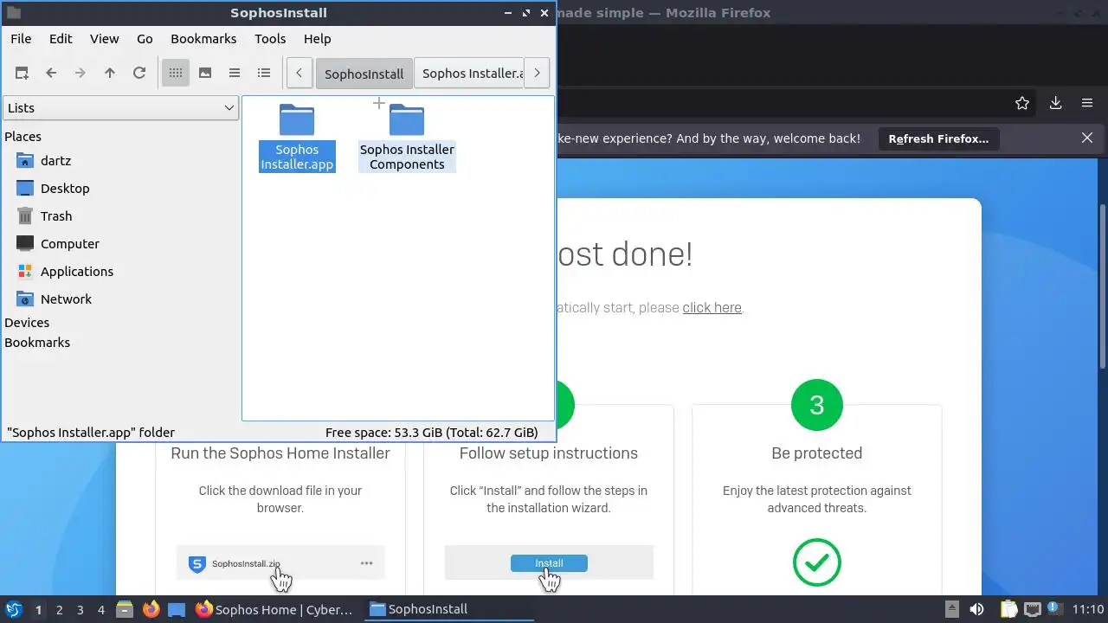Screen dimensions: 1108x623
Task: Select the Sophos Installer.app folder
Action: [x=297, y=138]
